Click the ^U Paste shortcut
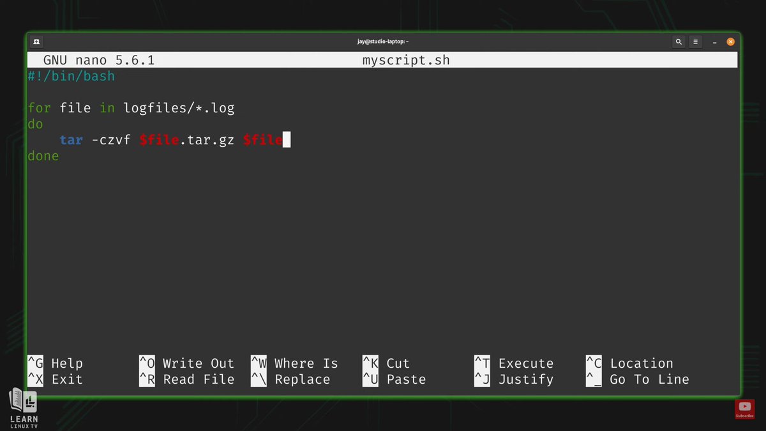This screenshot has height=431, width=766. (x=394, y=379)
